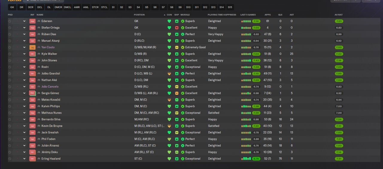Select the STCL position filter
383x169 pixels.
[x=104, y=7]
